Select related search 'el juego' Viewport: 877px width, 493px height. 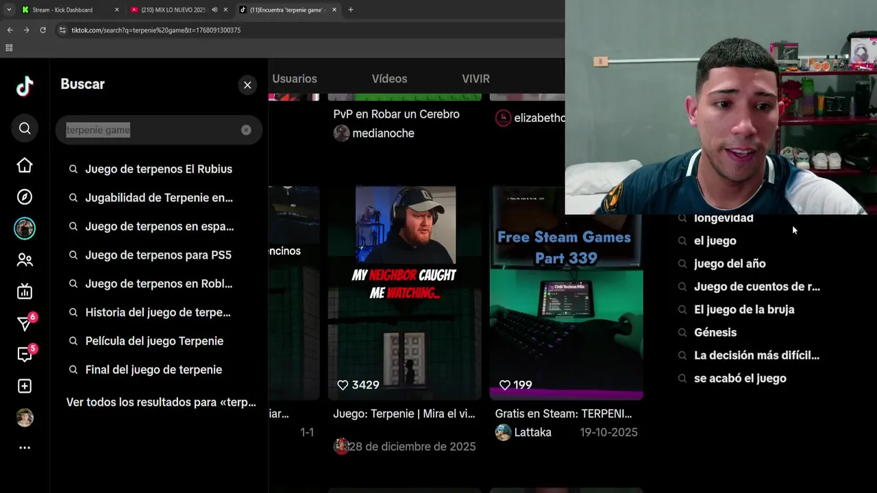715,241
